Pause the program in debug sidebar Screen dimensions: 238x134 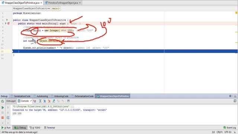click(x=3, y=112)
